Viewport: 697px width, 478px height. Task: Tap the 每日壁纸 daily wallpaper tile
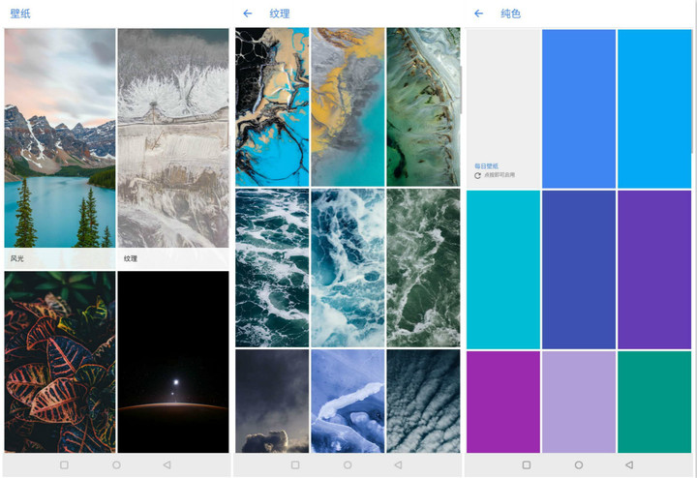click(502, 108)
